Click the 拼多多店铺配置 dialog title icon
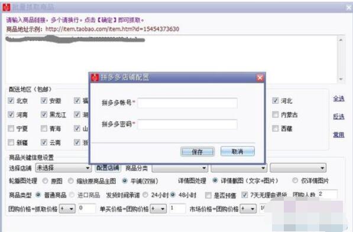The image size is (353, 232). (95, 77)
